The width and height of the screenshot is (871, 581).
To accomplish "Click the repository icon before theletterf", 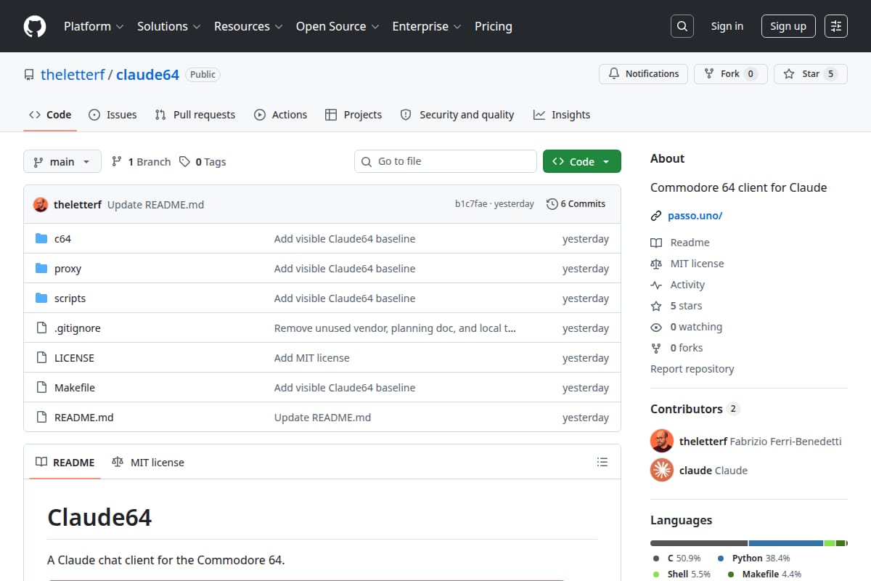I will (29, 75).
